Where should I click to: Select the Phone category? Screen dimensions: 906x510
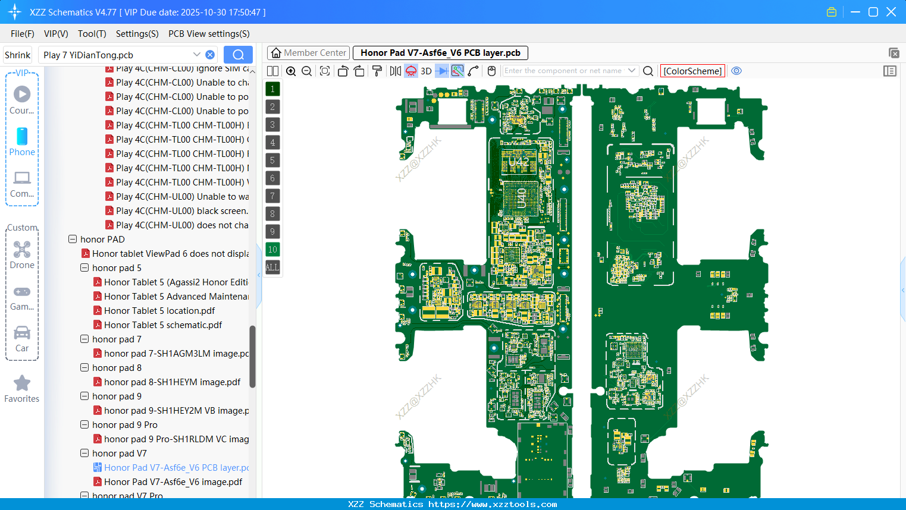click(x=22, y=141)
